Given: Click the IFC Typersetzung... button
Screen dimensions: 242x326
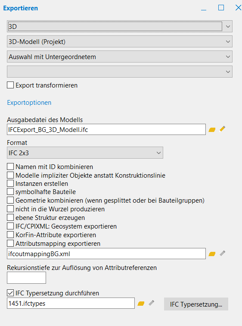Looking at the screenshot, I should 196,304.
